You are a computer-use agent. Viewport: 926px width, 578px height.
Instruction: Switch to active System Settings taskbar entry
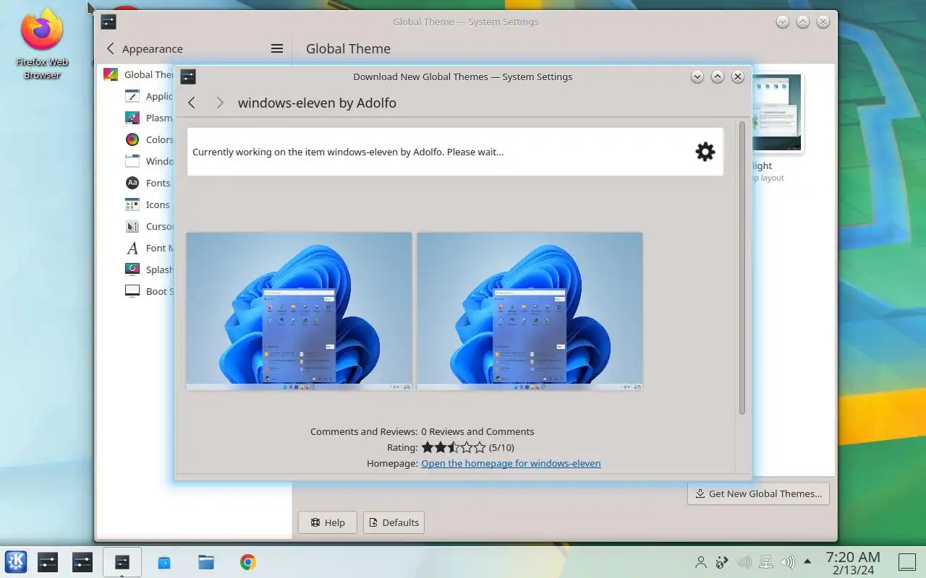click(122, 561)
